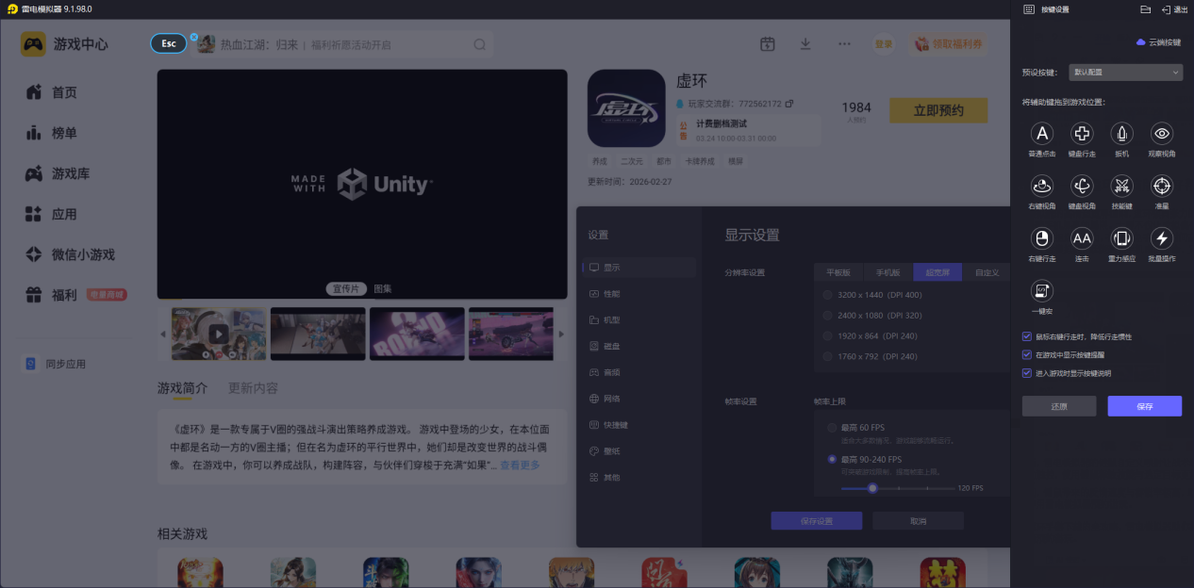Toggle 在游戏中显示按键提醒 checkbox
This screenshot has width=1194, height=588.
[x=1027, y=355]
